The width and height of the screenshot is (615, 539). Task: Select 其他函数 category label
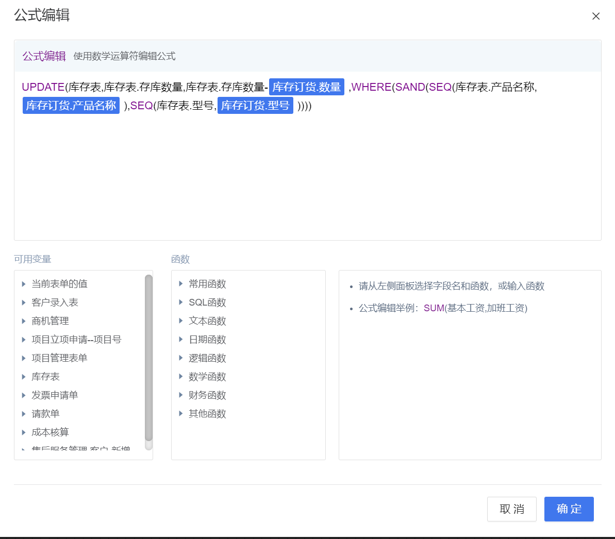[207, 414]
